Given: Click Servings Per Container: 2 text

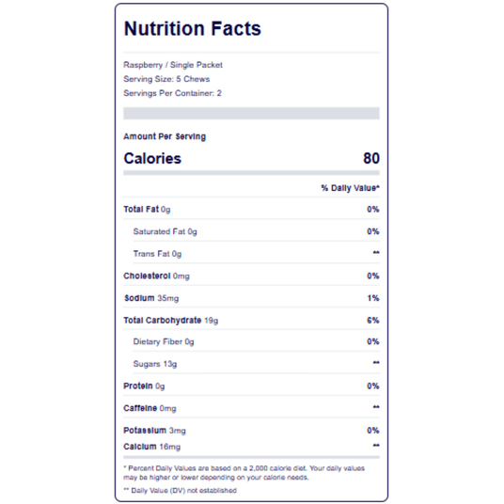Looking at the screenshot, I should click(172, 93).
